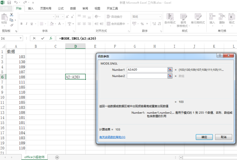Switch to the 数据 (Data) tab
The width and height of the screenshot is (237, 160).
[73, 8]
